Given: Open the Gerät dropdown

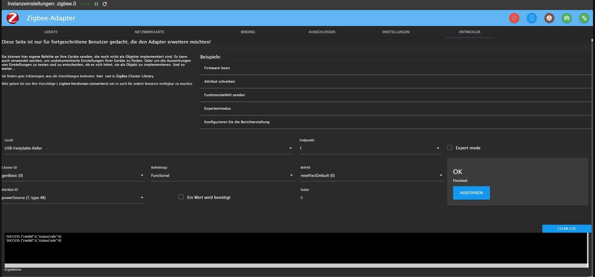Looking at the screenshot, I should (x=148, y=148).
